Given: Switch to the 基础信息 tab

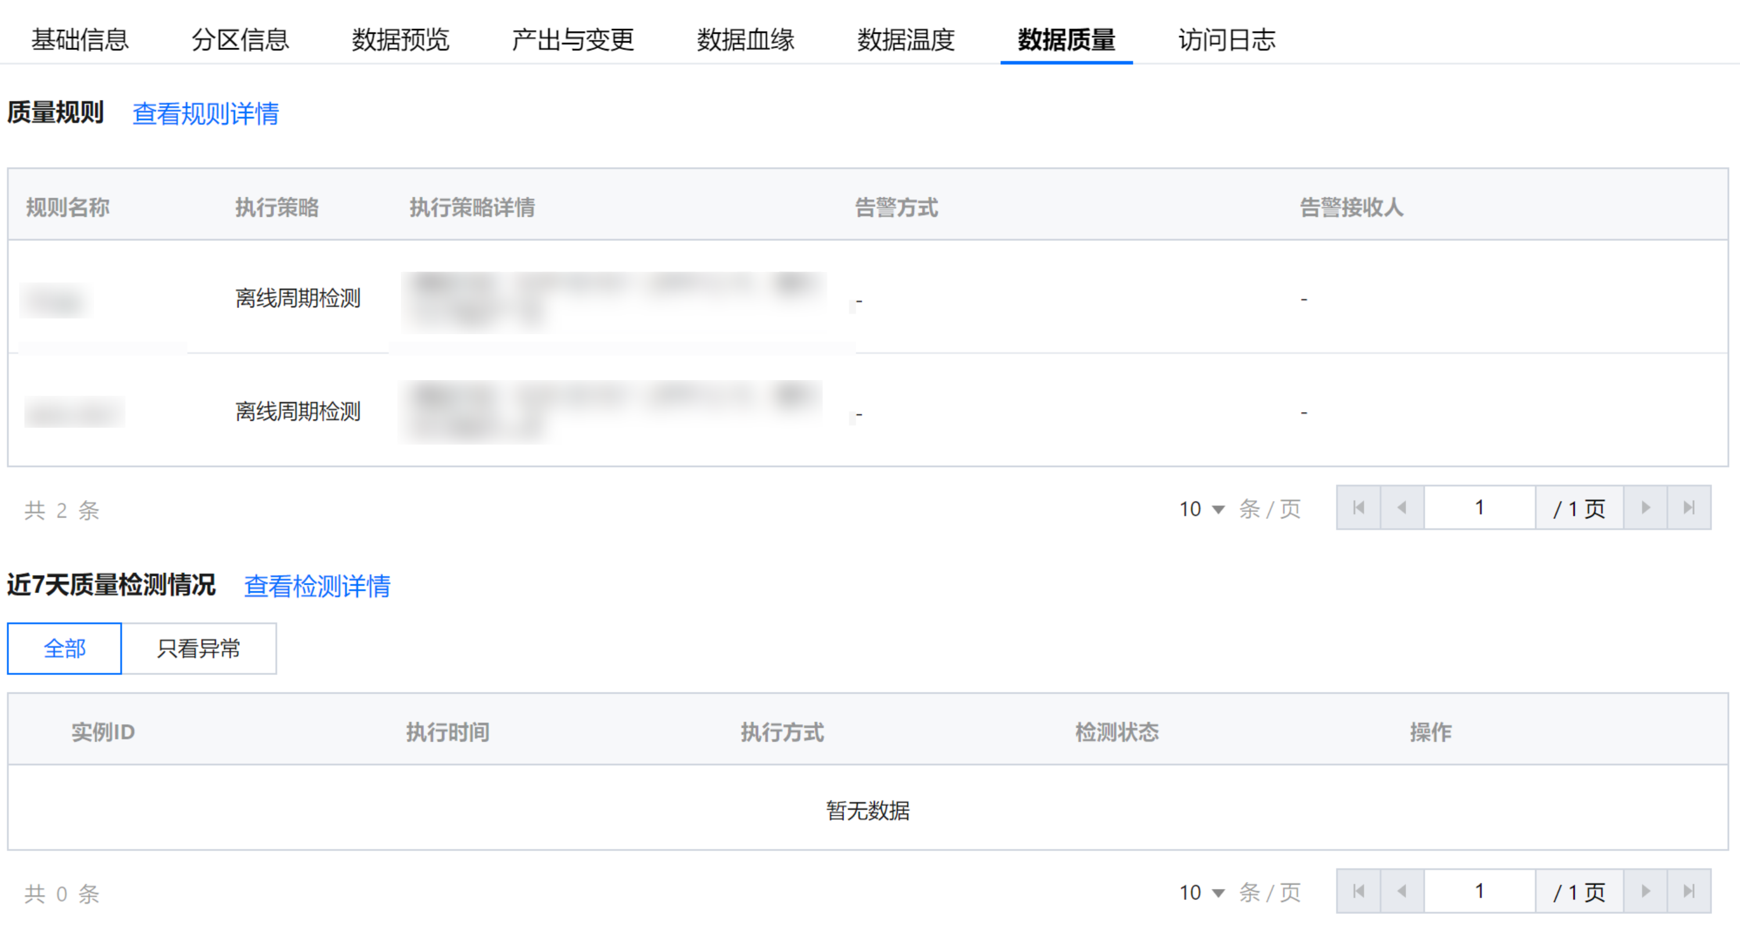Looking at the screenshot, I should click(x=80, y=39).
